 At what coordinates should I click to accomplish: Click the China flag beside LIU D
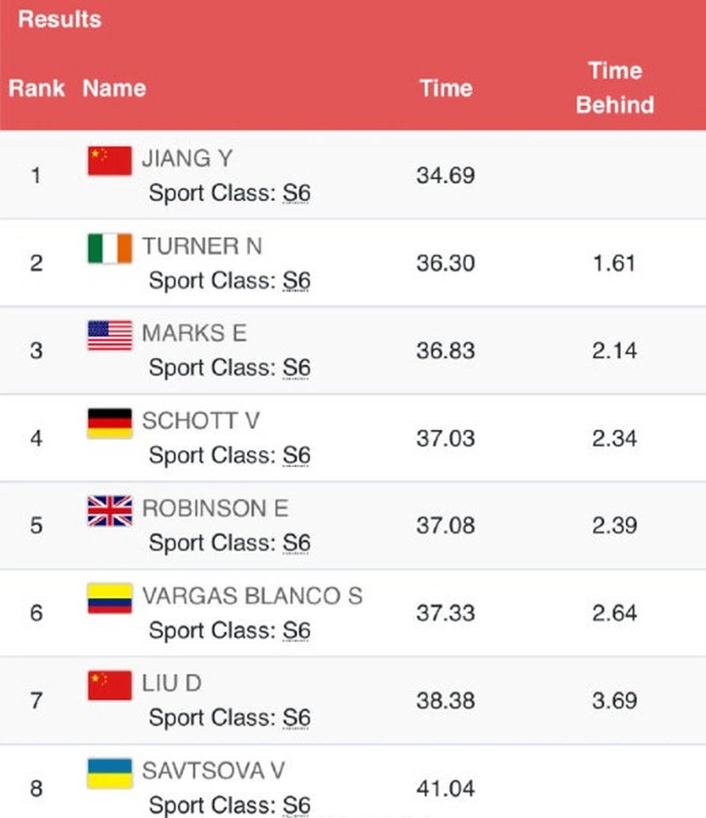click(x=109, y=686)
